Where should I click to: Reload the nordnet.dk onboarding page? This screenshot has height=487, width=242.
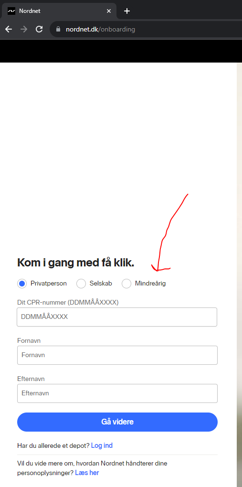coord(39,30)
